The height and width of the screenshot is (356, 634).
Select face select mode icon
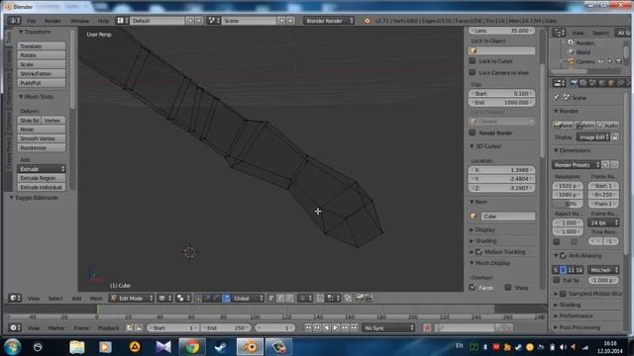coord(290,298)
